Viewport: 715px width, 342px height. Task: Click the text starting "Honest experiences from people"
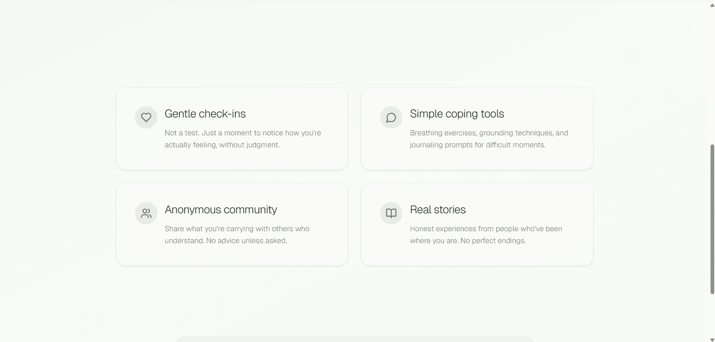486,235
